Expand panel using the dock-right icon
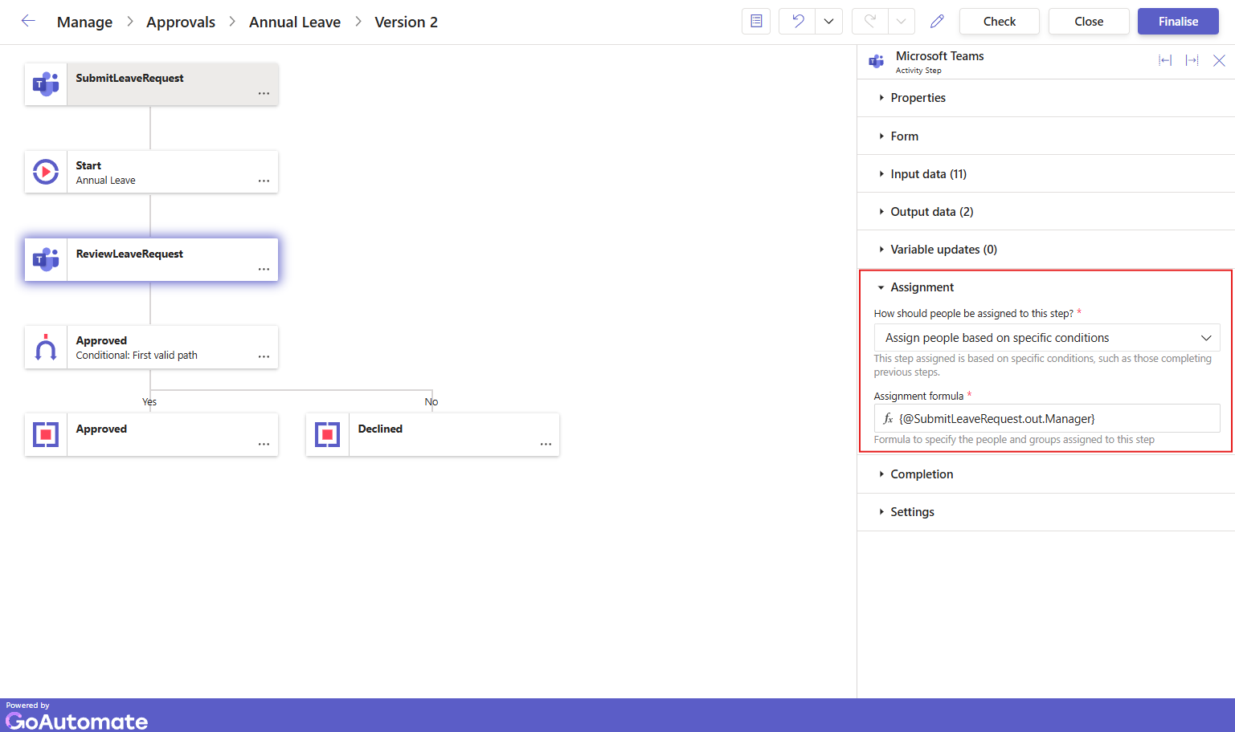This screenshot has height=732, width=1235. tap(1192, 60)
